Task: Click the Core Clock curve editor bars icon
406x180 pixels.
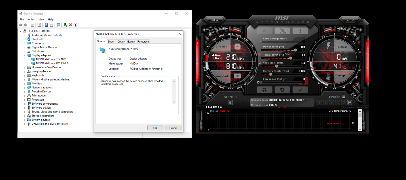Action: coord(260,63)
